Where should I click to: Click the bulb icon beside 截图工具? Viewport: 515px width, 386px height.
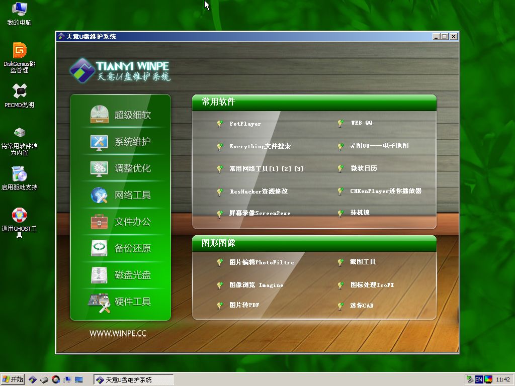(340, 262)
